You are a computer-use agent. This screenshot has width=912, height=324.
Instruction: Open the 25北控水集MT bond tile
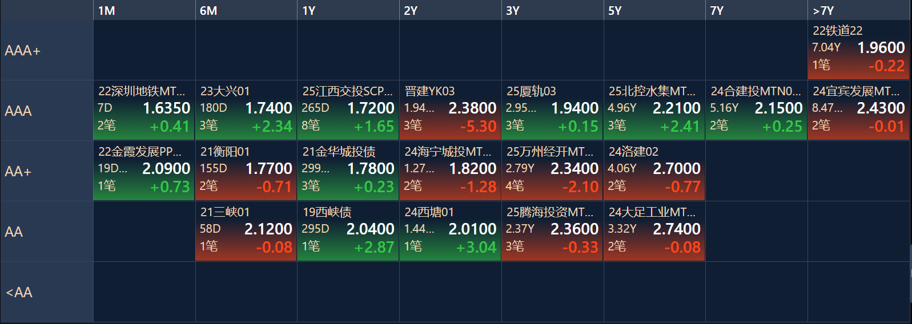(x=654, y=111)
